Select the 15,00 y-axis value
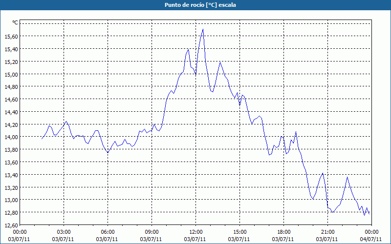The image size is (391, 244). click(11, 75)
